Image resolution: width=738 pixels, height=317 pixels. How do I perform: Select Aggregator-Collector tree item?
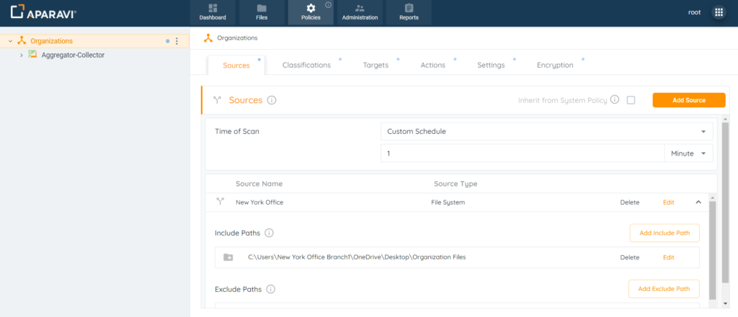73,55
